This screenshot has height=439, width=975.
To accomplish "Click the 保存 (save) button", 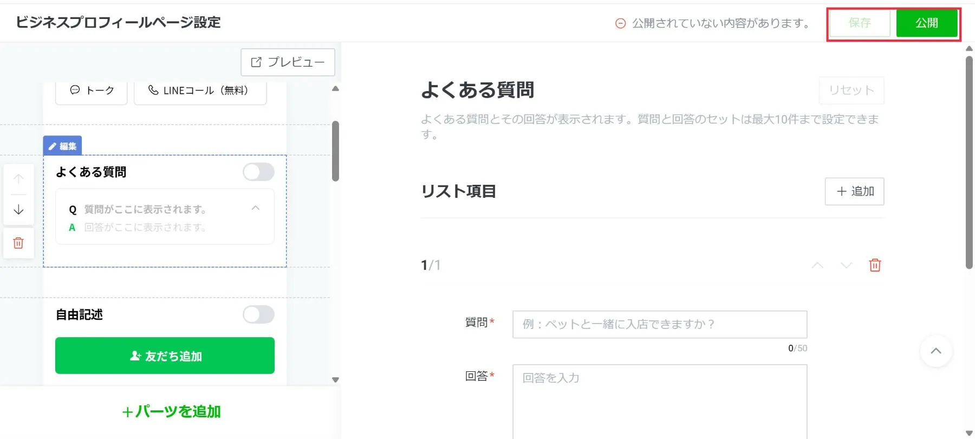I will [860, 23].
